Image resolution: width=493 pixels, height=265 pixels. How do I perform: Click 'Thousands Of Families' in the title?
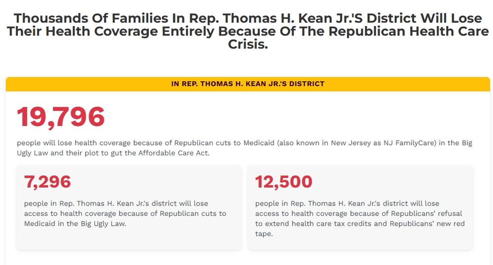(91, 18)
